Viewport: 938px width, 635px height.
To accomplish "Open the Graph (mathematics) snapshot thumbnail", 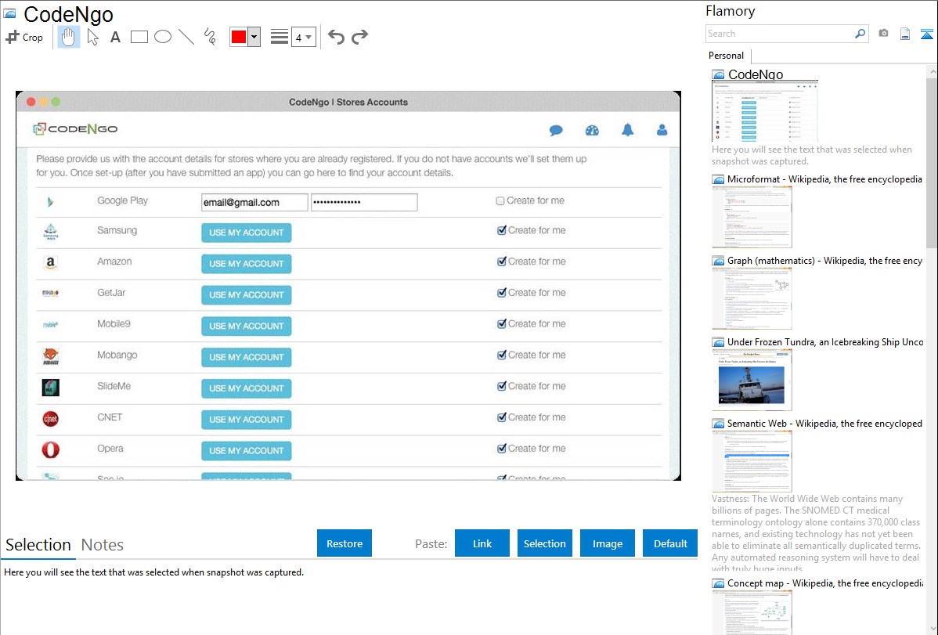I will [x=752, y=298].
